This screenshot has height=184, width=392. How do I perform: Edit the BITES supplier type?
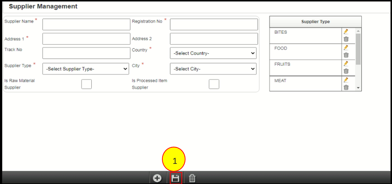pyautogui.click(x=346, y=32)
